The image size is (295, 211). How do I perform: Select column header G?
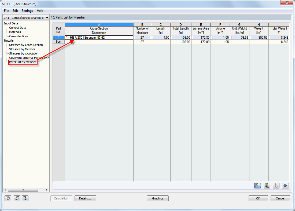239,25
